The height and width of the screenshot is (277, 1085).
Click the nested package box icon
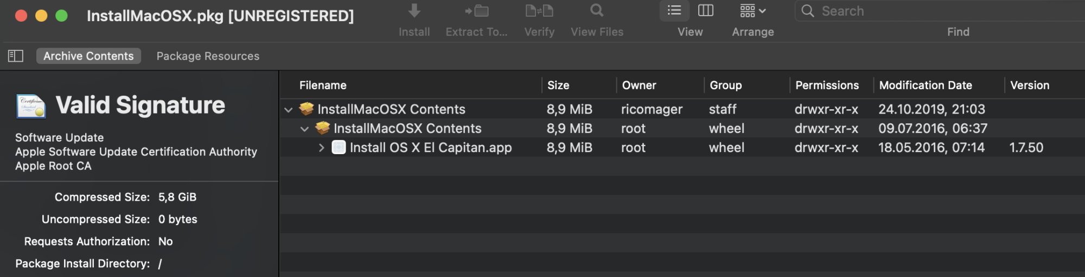(323, 128)
